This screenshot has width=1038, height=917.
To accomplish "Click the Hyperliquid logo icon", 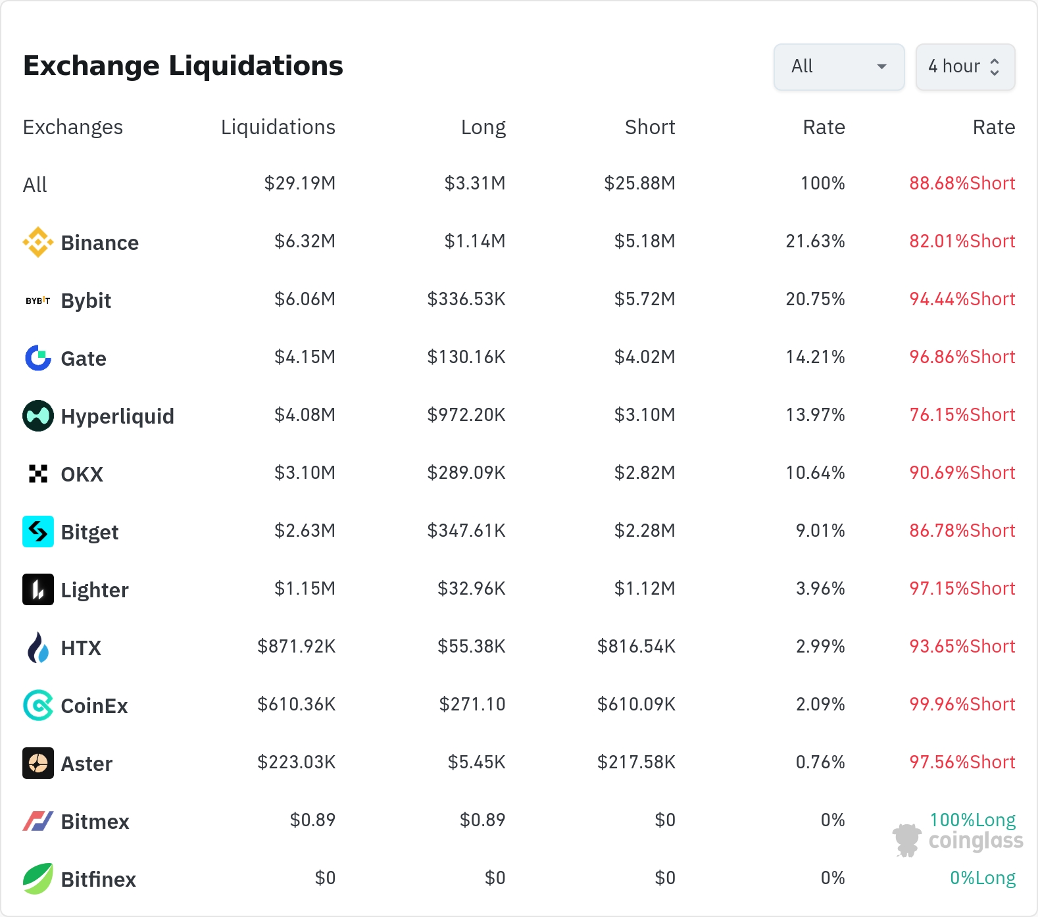I will [x=38, y=416].
